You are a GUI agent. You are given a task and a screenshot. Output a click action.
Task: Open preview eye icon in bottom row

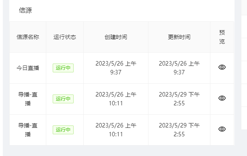pyautogui.click(x=222, y=129)
